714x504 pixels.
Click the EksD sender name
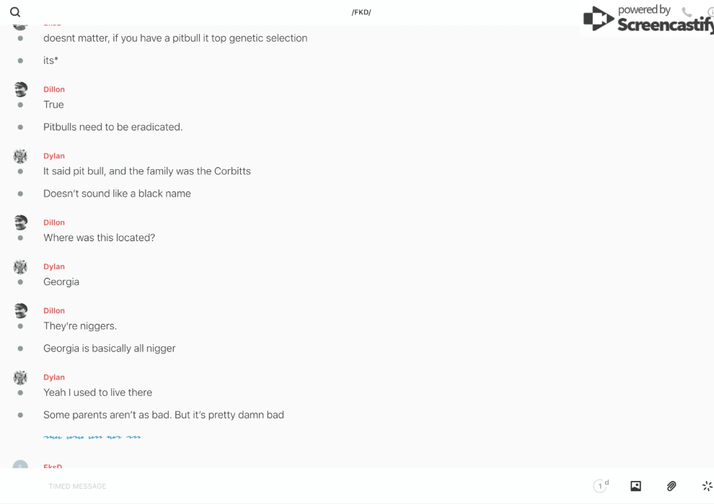click(x=53, y=467)
